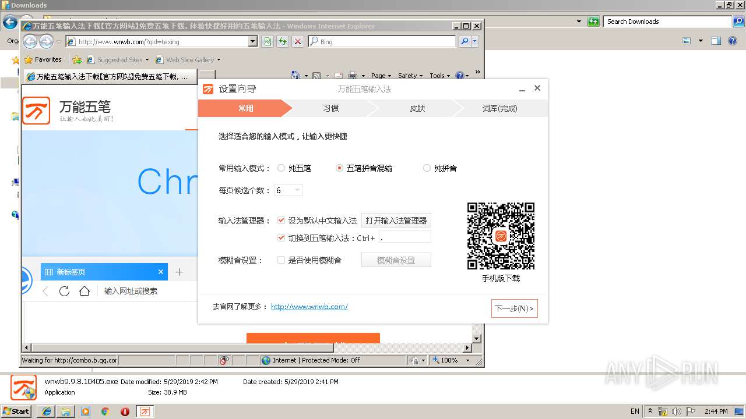Click the IE compatibility view icon
The width and height of the screenshot is (746, 419).
pos(268,41)
